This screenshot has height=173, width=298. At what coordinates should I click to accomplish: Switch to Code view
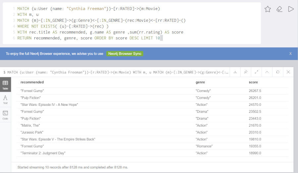5,115
